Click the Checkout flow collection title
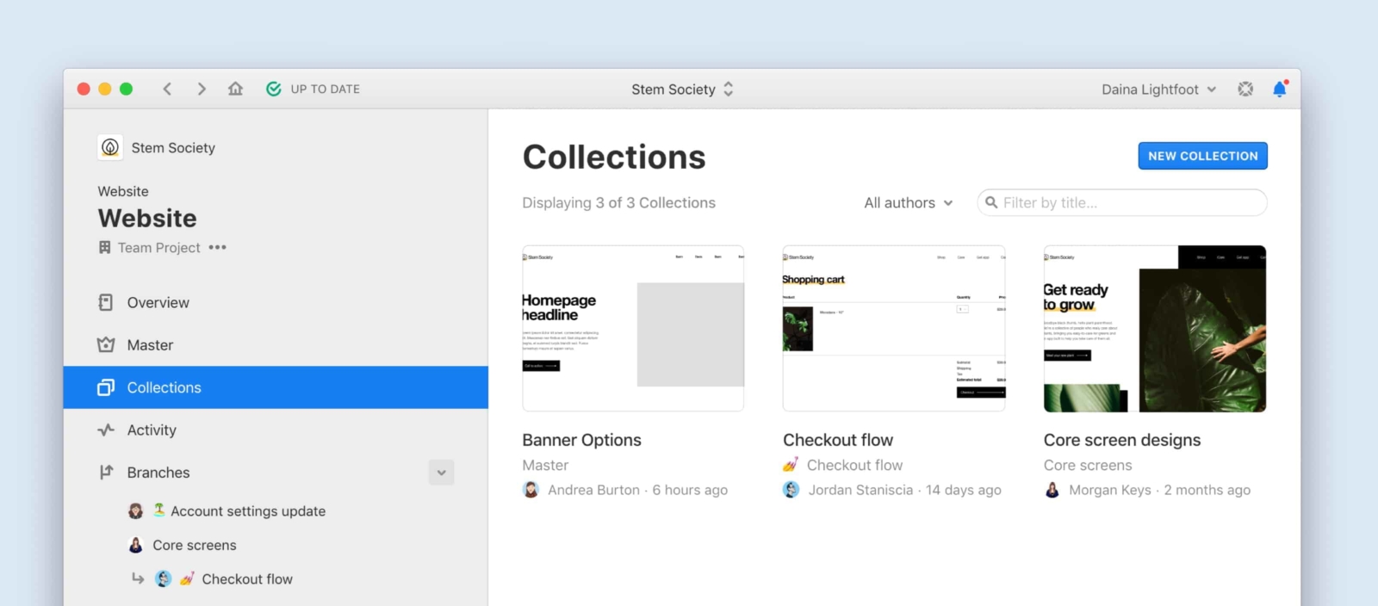 click(838, 440)
